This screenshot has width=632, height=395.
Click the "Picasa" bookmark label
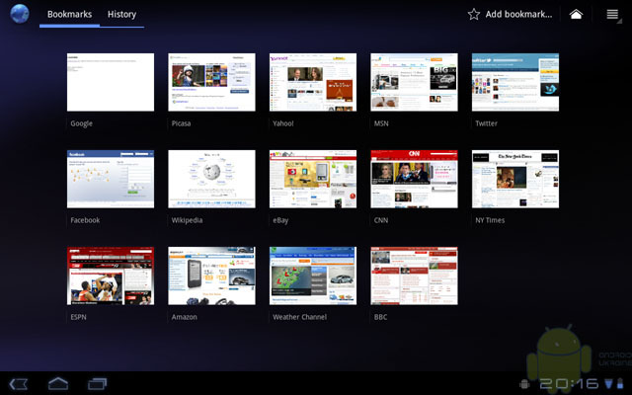181,123
